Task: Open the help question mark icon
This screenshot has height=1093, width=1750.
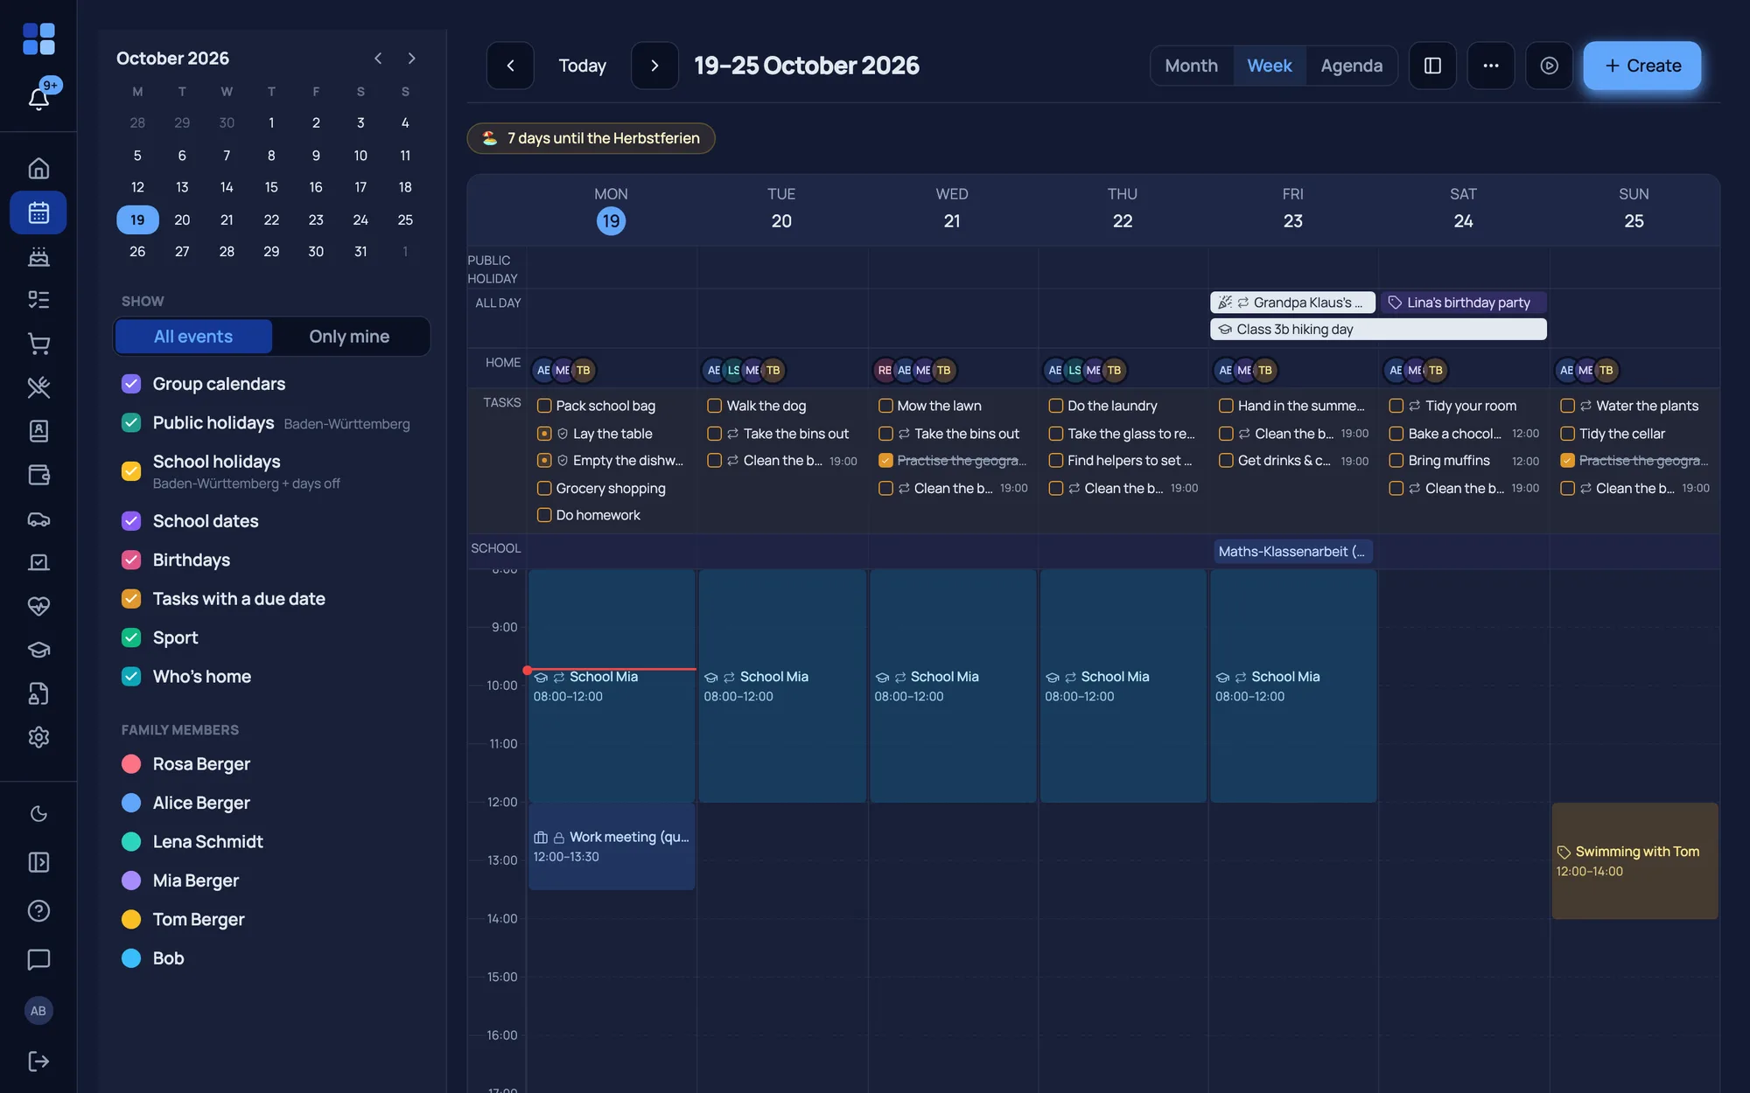Action: (38, 911)
